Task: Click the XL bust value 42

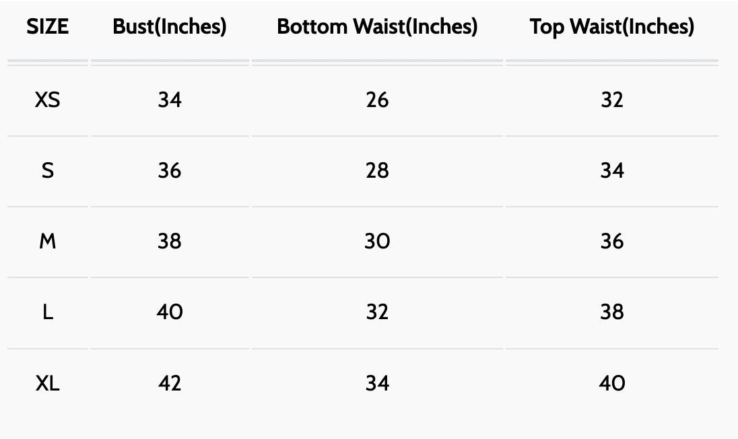Action: pyautogui.click(x=170, y=384)
